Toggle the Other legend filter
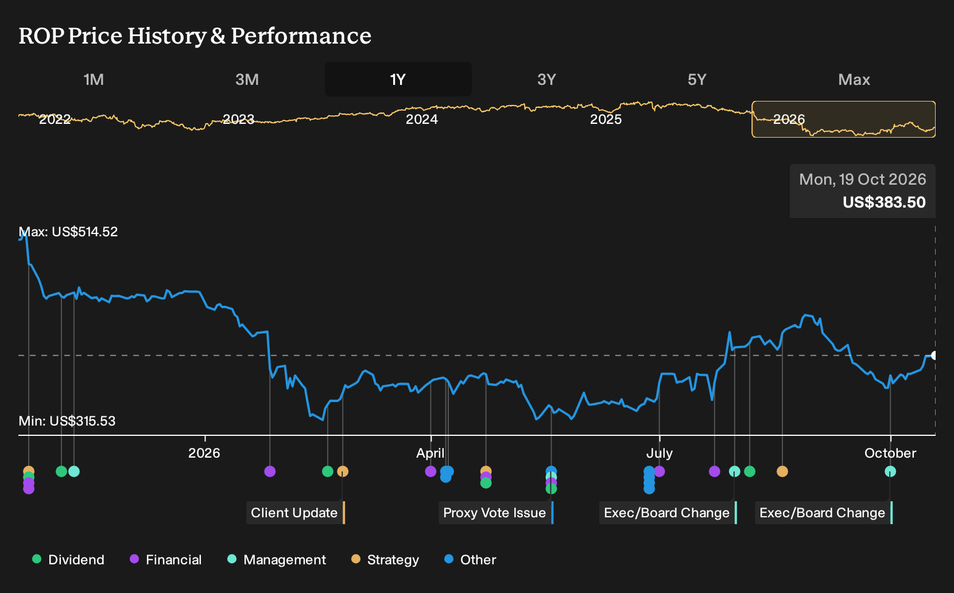The height and width of the screenshot is (593, 954). [470, 560]
